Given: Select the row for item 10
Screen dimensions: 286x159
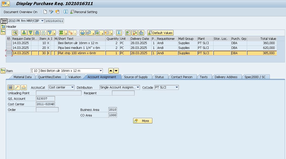Looking at the screenshot, I should [9, 43].
